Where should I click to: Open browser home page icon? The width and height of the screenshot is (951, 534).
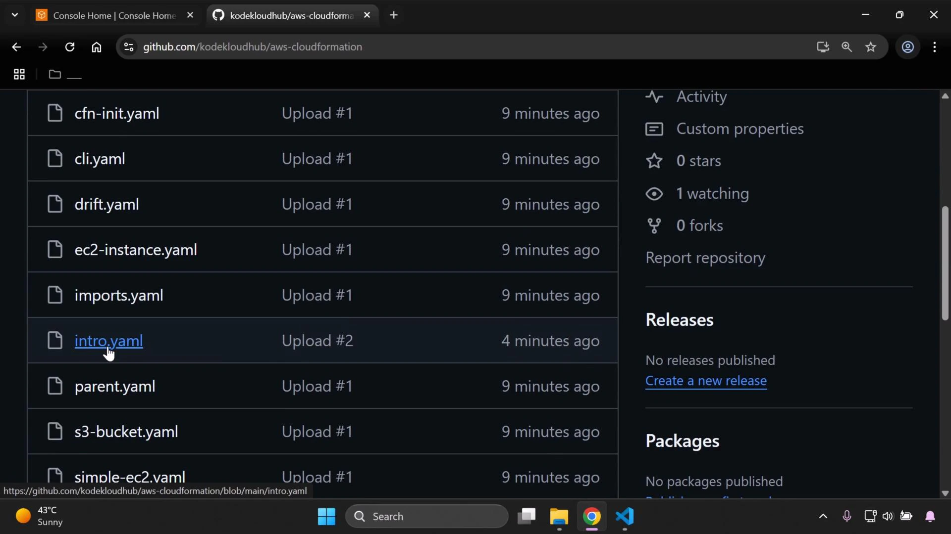coord(97,47)
